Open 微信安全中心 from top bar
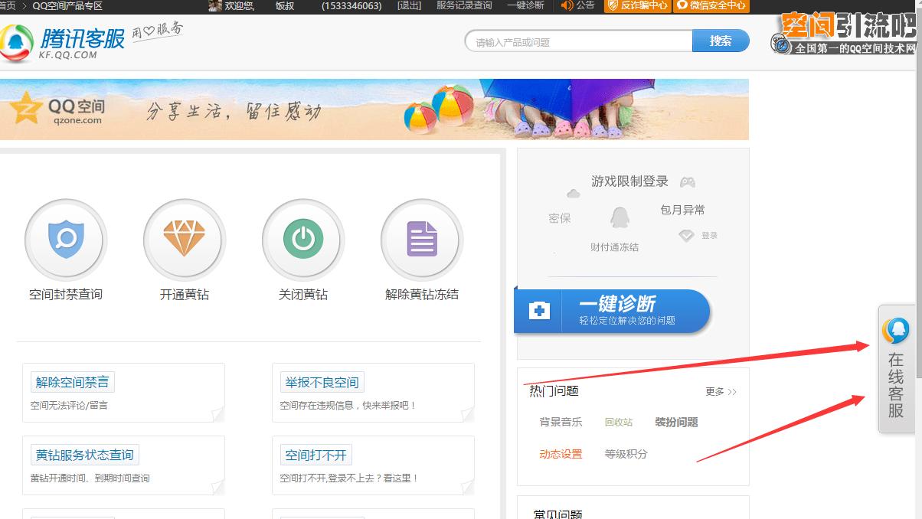This screenshot has width=922, height=519. click(711, 7)
